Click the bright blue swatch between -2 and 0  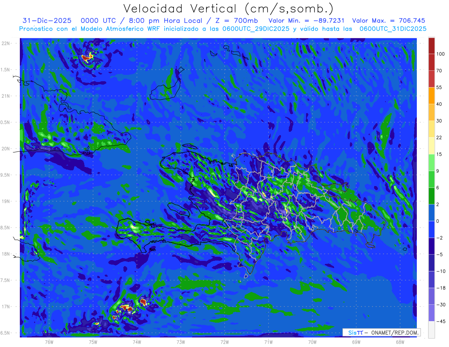[x=431, y=229]
